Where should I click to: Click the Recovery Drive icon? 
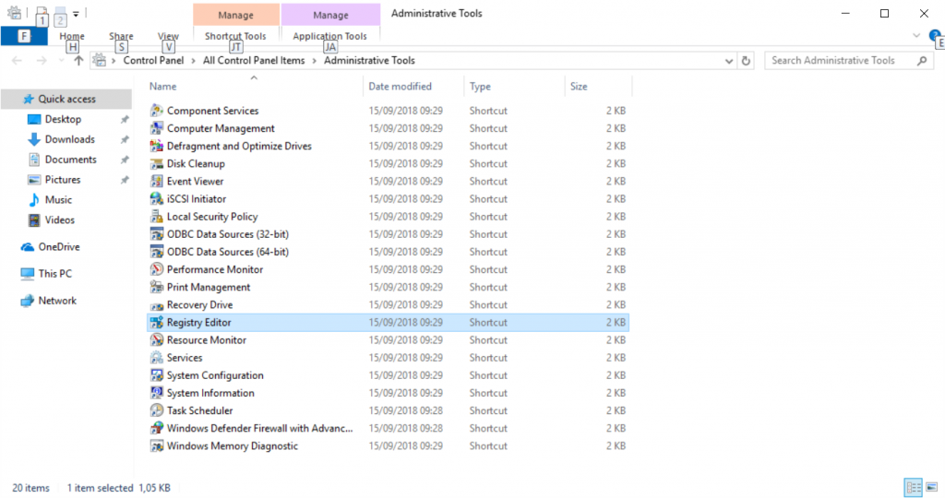coord(157,304)
